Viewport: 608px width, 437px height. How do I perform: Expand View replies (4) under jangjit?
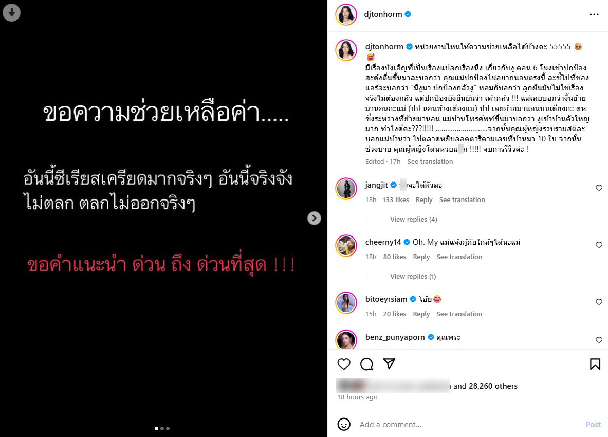tap(413, 219)
